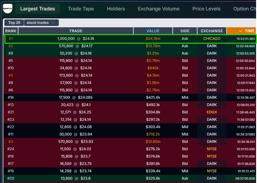Click trade 30,000 @ $23.94
This screenshot has height=183, width=257.
(75, 134)
